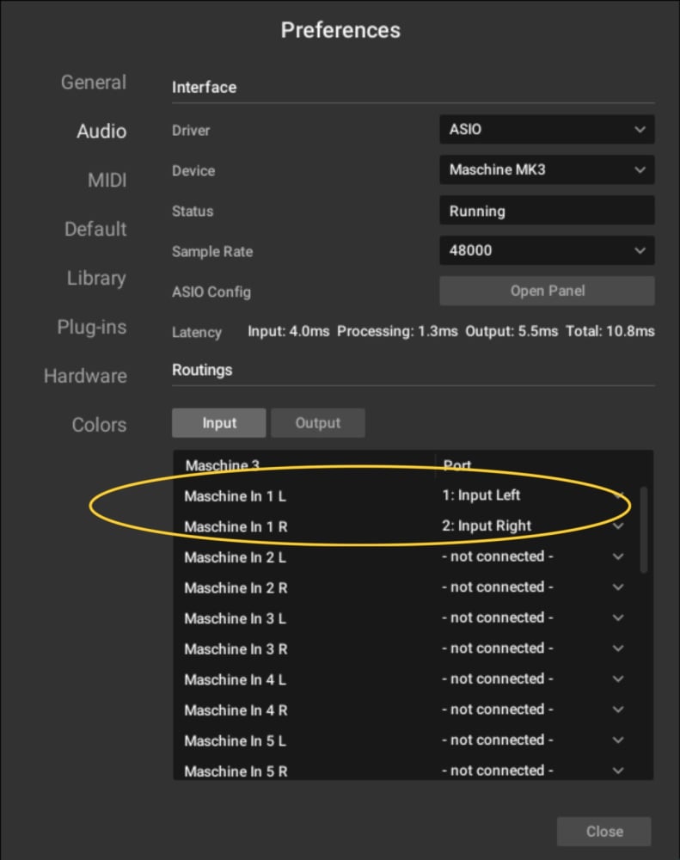The height and width of the screenshot is (860, 680).
Task: Open port dropdown for Maschine In 3 L
Action: pyautogui.click(x=619, y=617)
